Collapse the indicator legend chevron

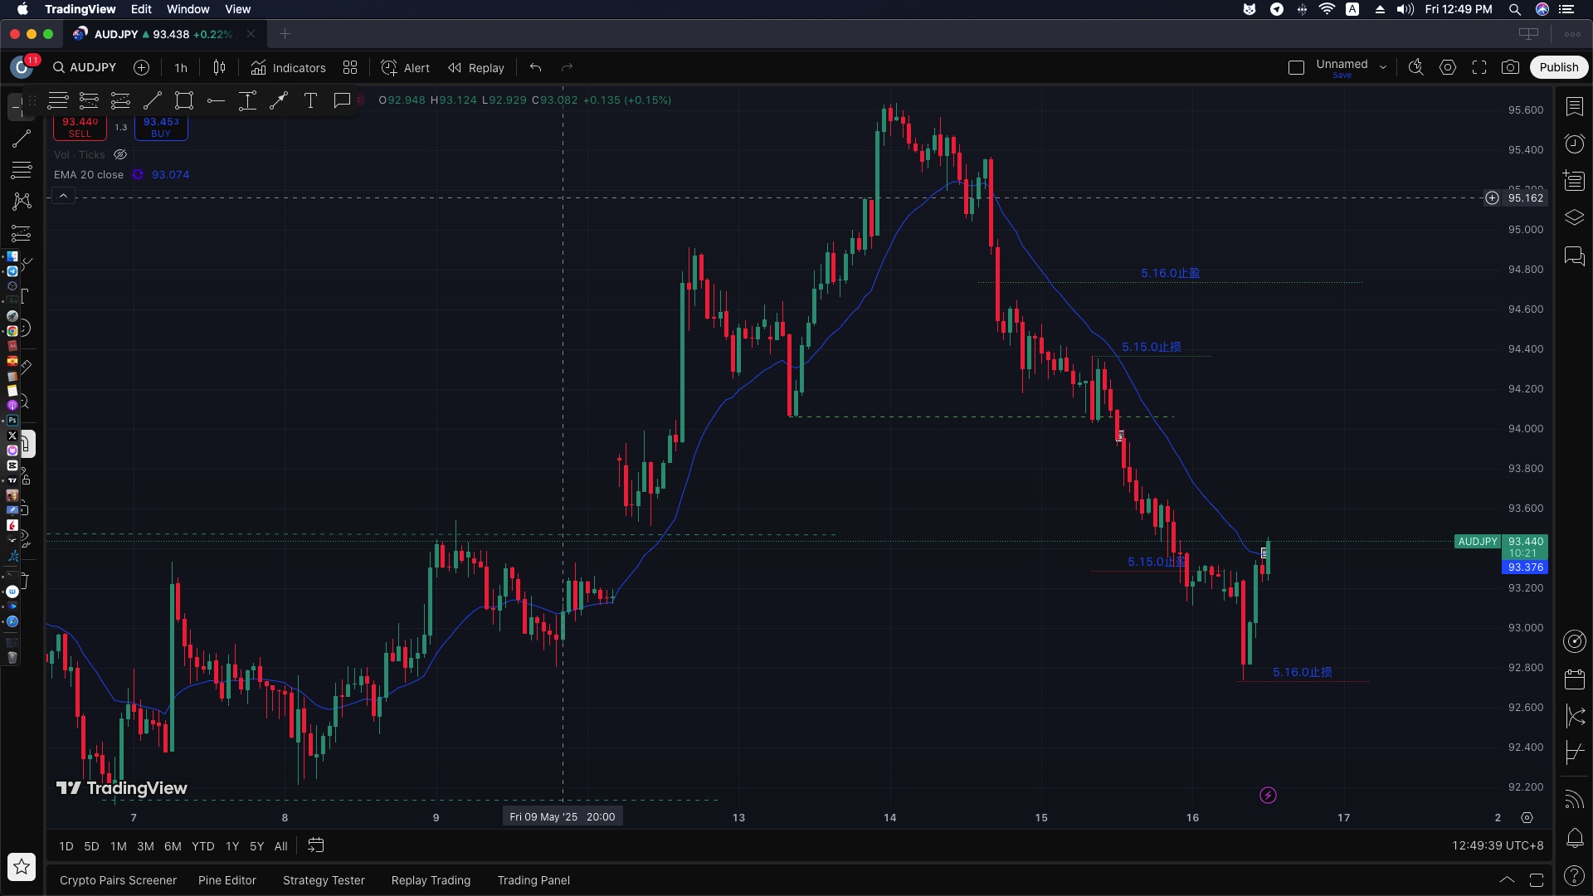[63, 196]
